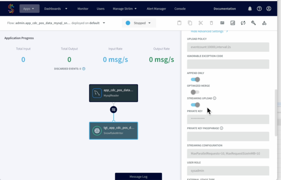
Task: Expand the Manage Striim menu
Action: pyautogui.click(x=125, y=9)
